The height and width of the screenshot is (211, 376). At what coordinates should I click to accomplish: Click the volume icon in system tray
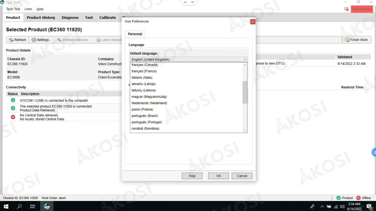pos(342,206)
